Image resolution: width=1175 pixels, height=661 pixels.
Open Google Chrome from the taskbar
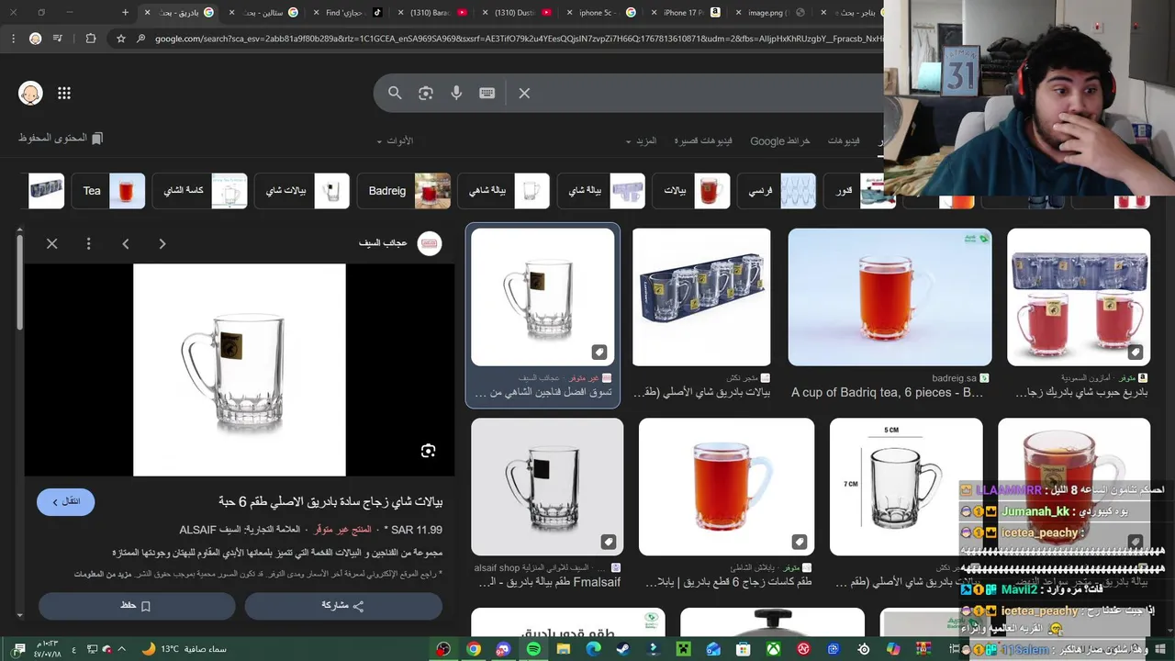474,649
